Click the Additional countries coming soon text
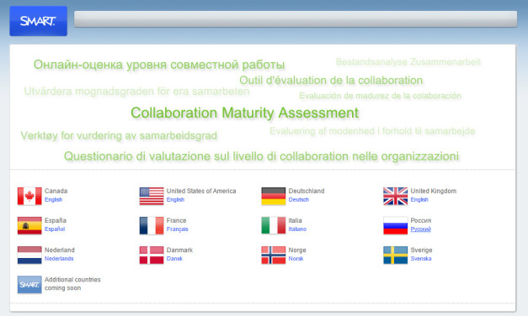This screenshot has width=528, height=316. [x=72, y=284]
